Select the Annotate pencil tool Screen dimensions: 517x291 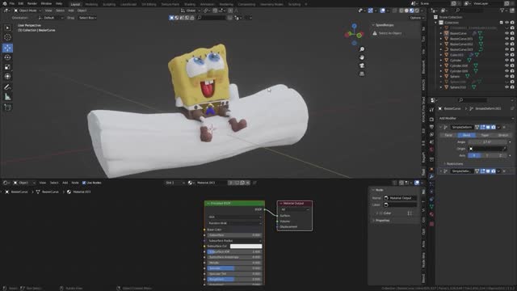click(x=7, y=87)
